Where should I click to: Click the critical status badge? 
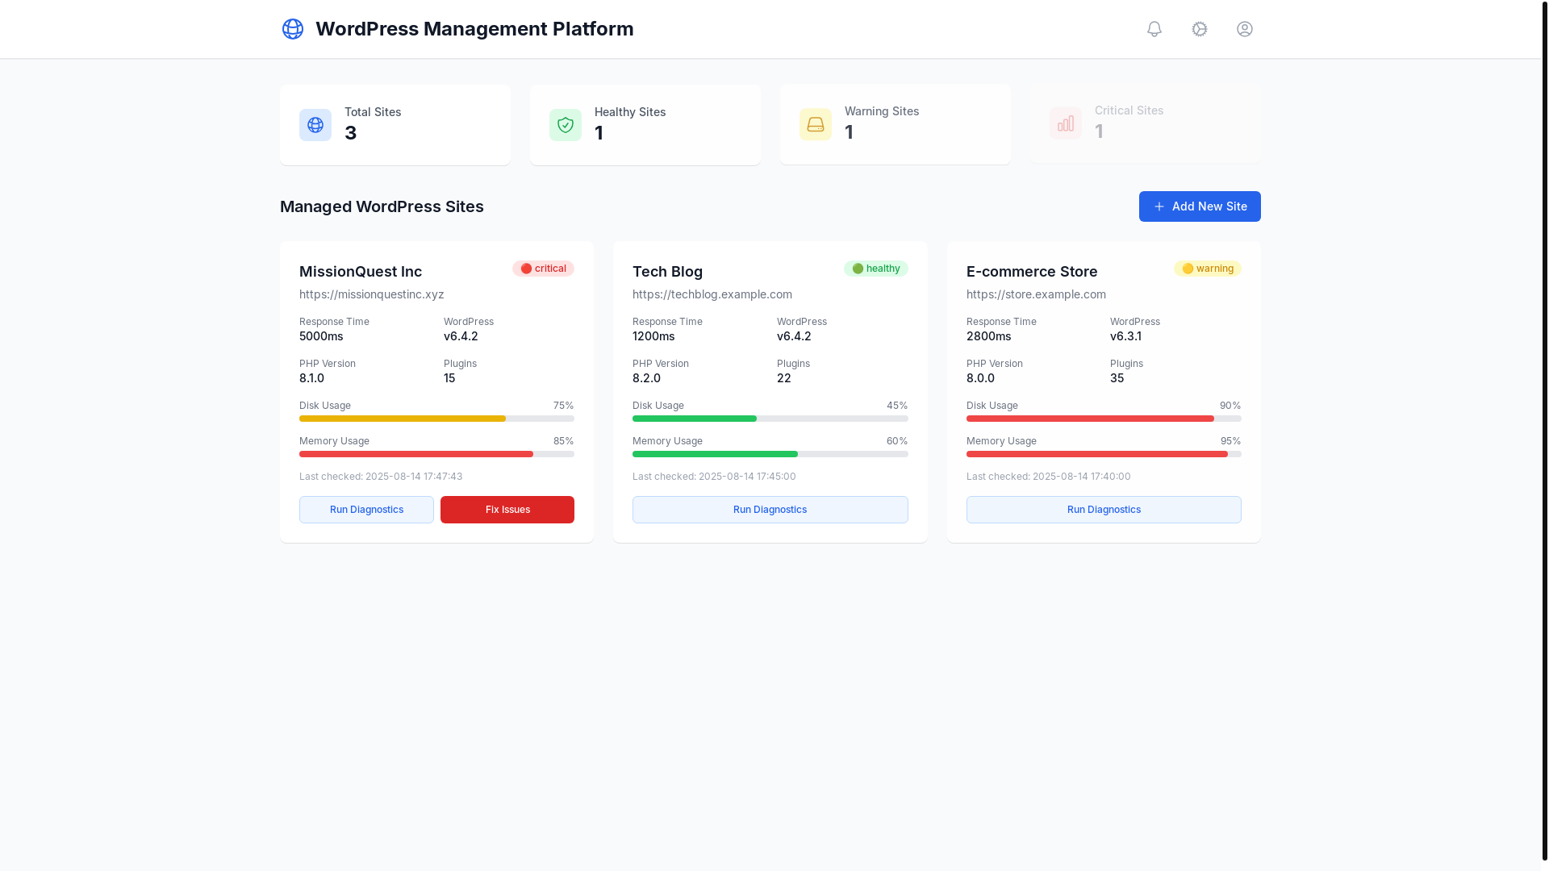coord(543,269)
